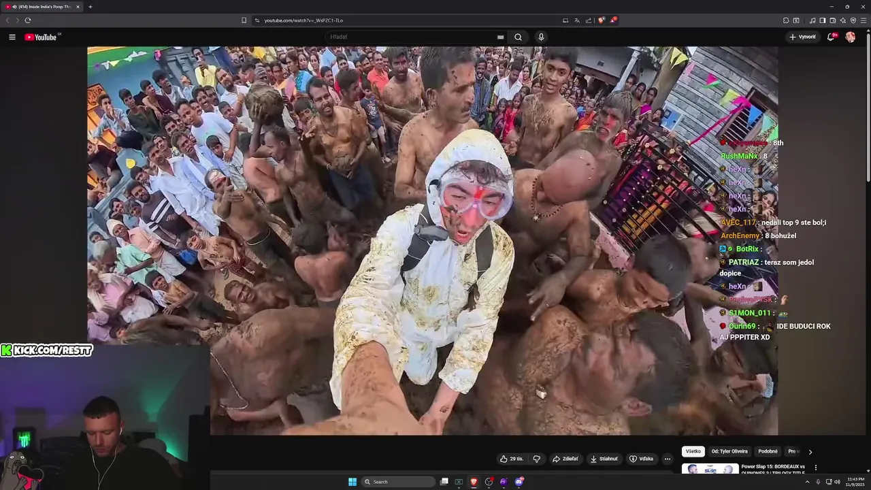Open Discord from the taskbar
This screenshot has width=871, height=490.
point(519,482)
